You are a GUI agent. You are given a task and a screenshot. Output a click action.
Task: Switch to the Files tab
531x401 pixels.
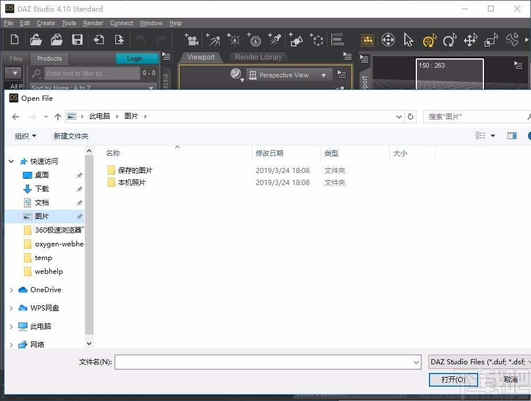[16, 58]
